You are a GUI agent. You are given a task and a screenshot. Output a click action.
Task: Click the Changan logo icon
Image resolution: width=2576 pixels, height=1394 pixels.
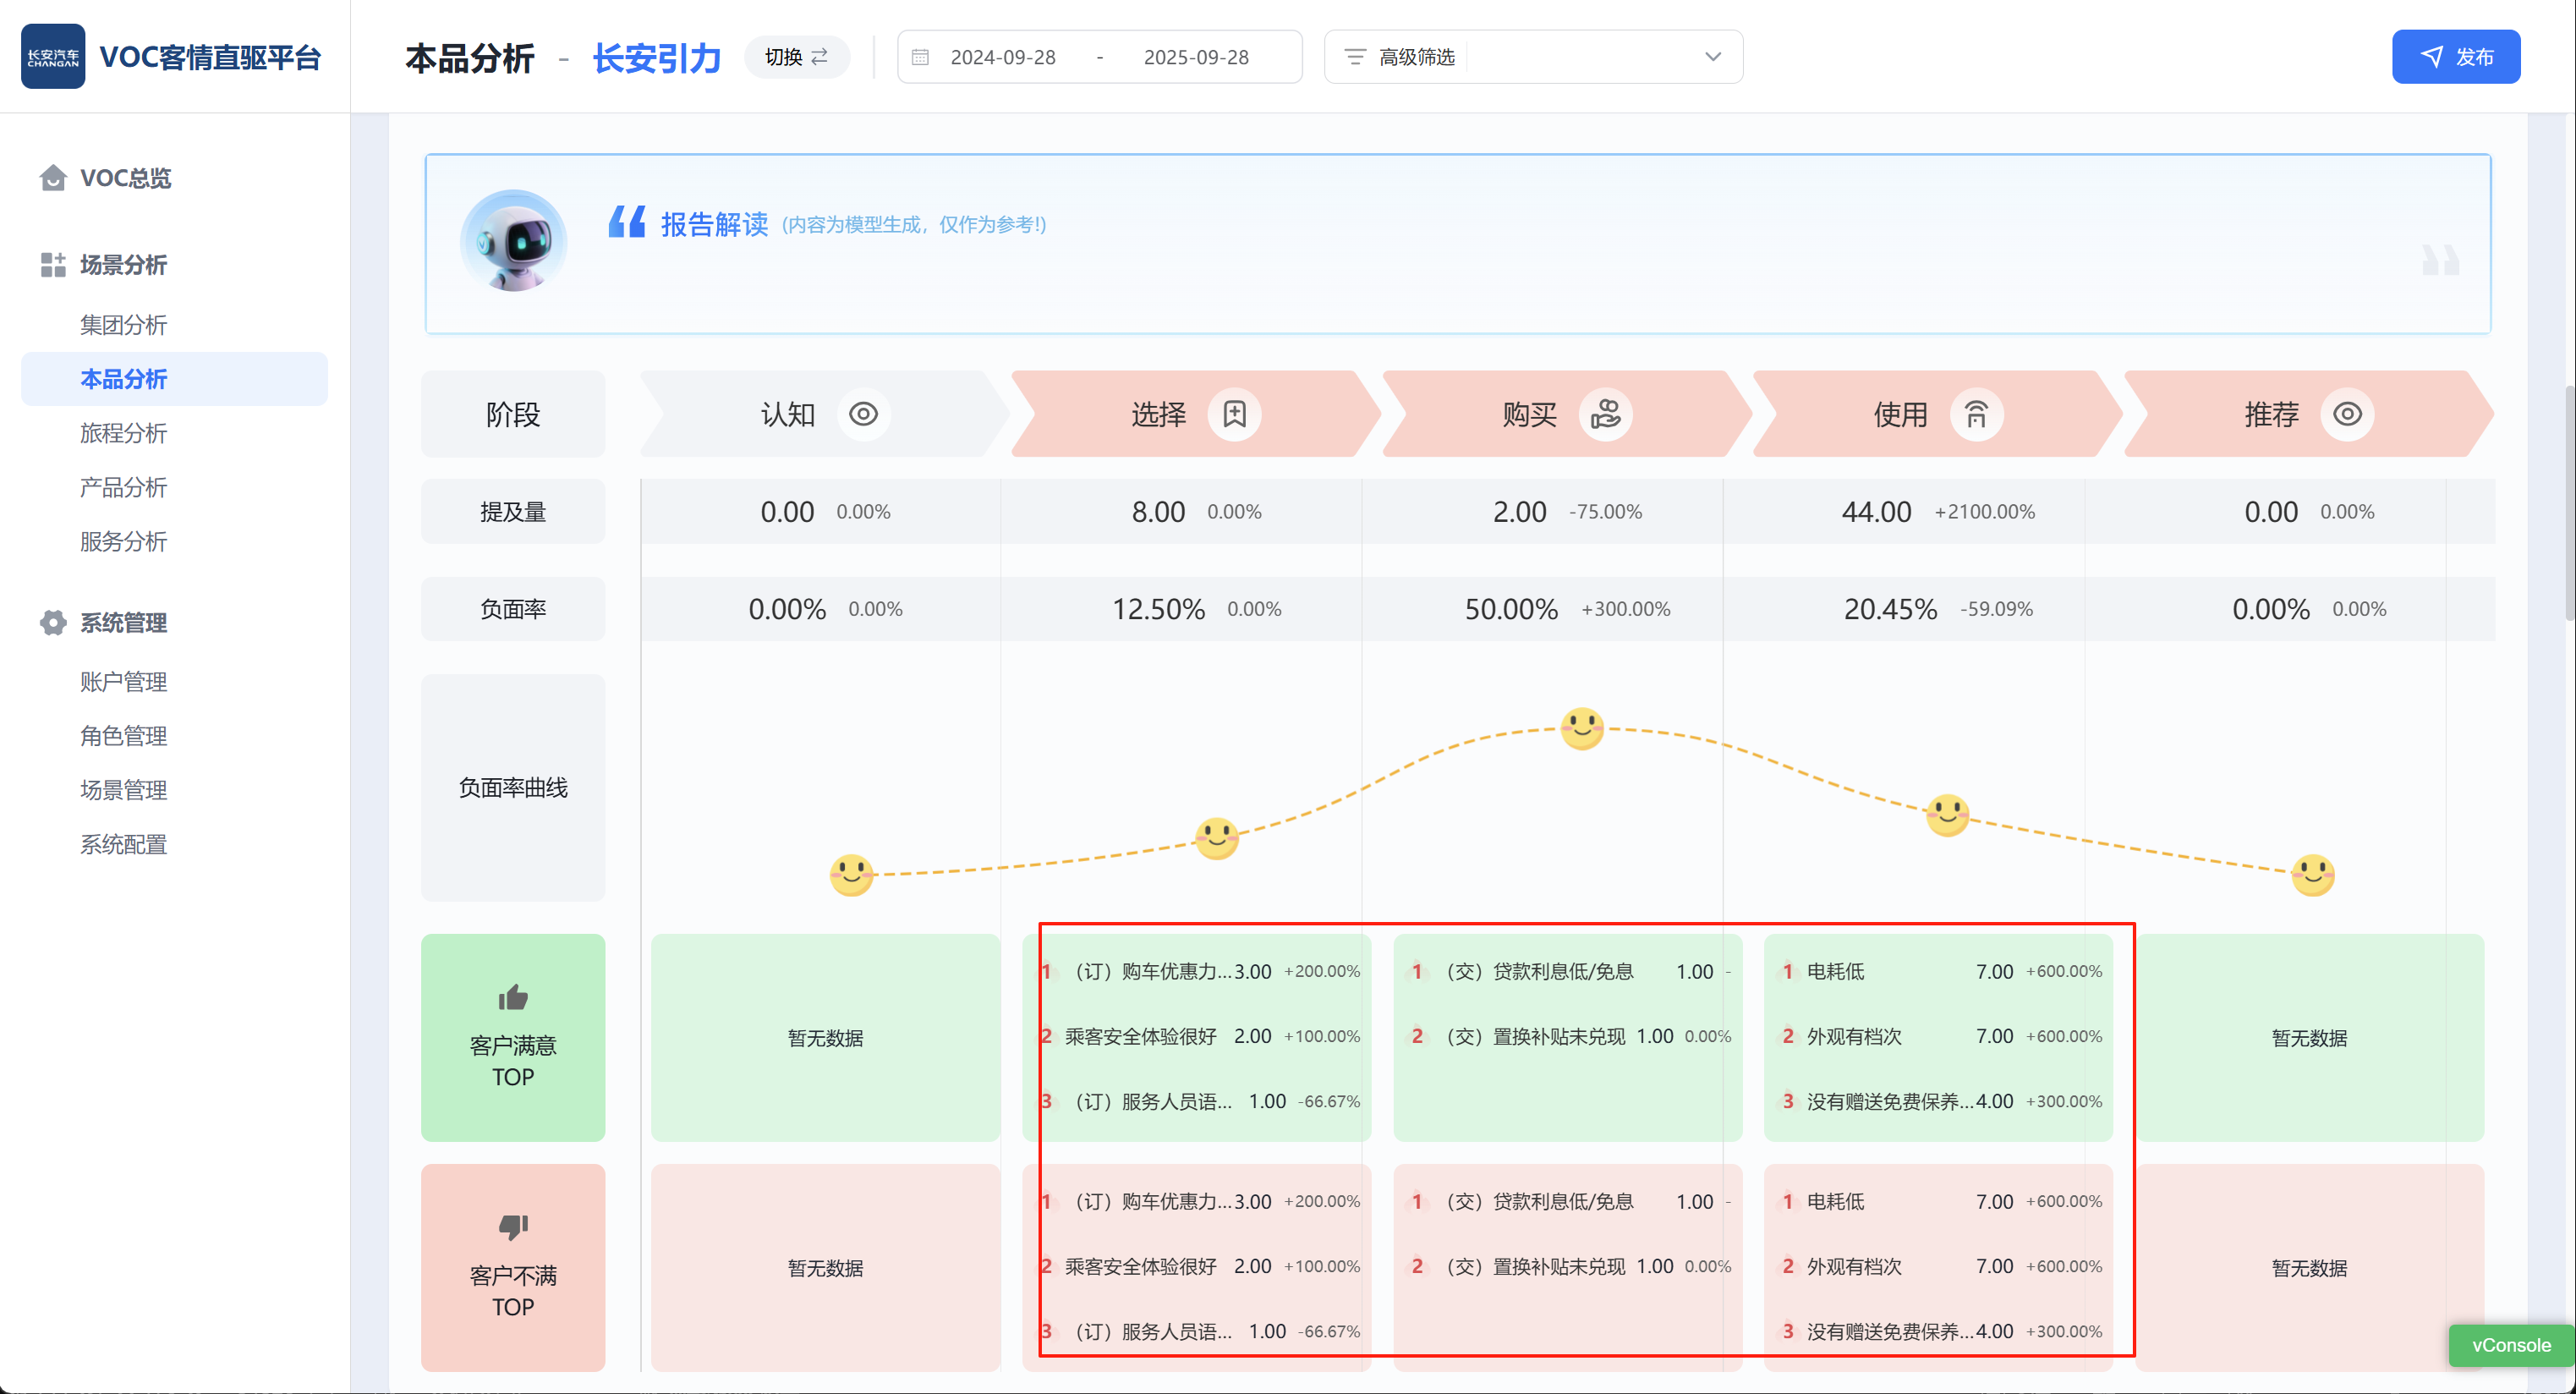(x=53, y=57)
